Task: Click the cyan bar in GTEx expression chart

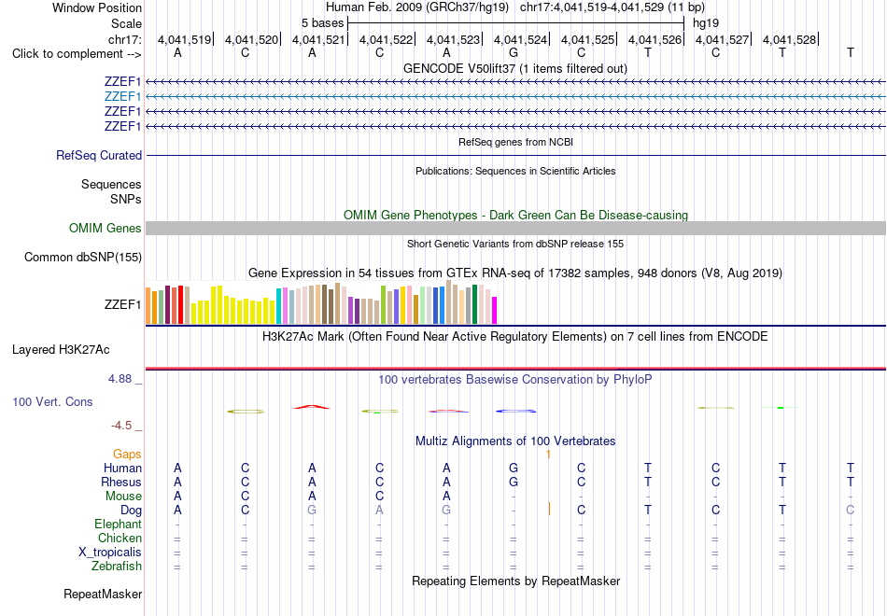Action: pyautogui.click(x=278, y=306)
